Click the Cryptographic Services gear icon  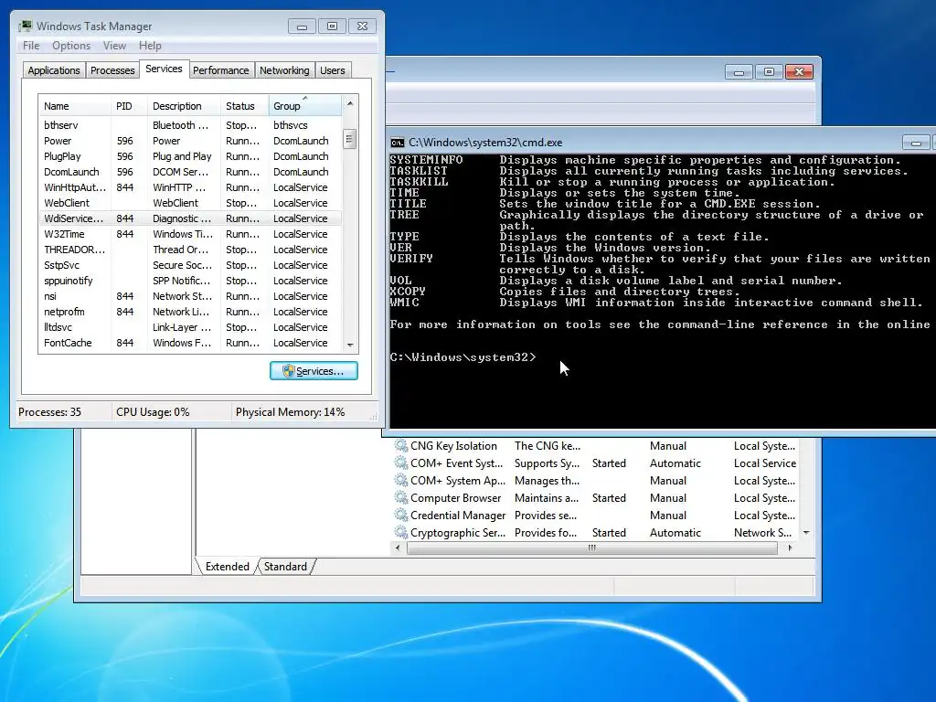pos(401,532)
